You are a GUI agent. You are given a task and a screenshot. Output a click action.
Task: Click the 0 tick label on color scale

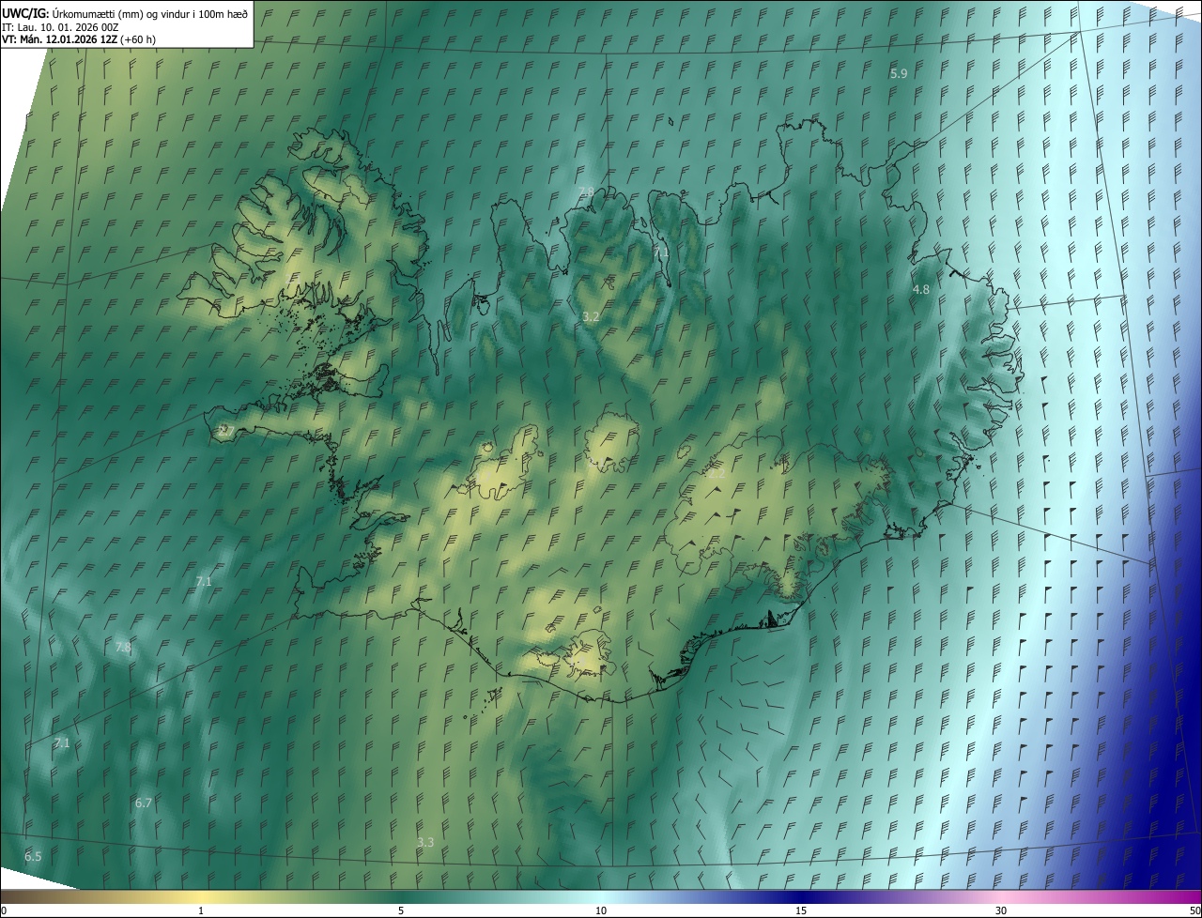point(4,910)
